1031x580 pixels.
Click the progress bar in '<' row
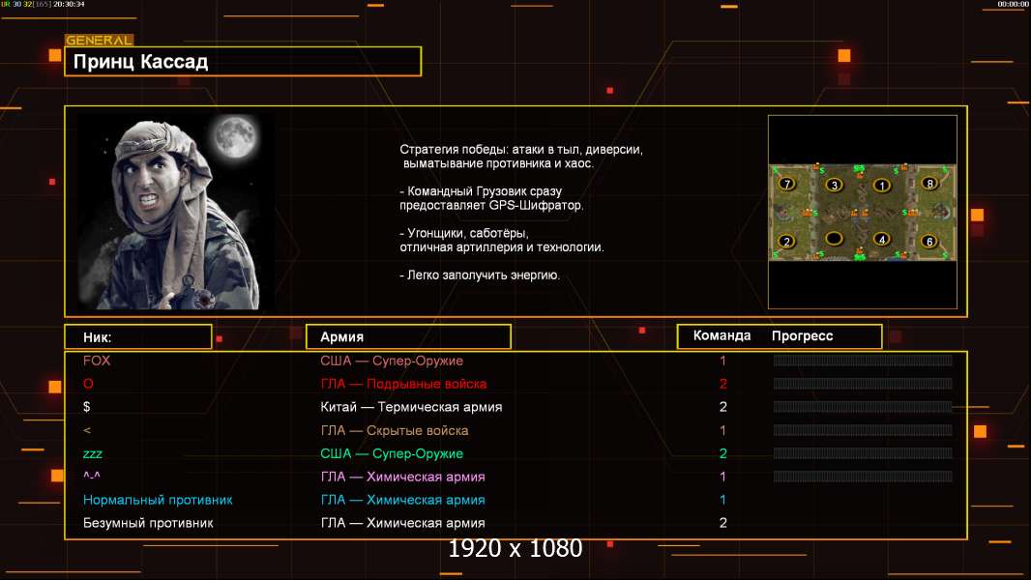(863, 430)
